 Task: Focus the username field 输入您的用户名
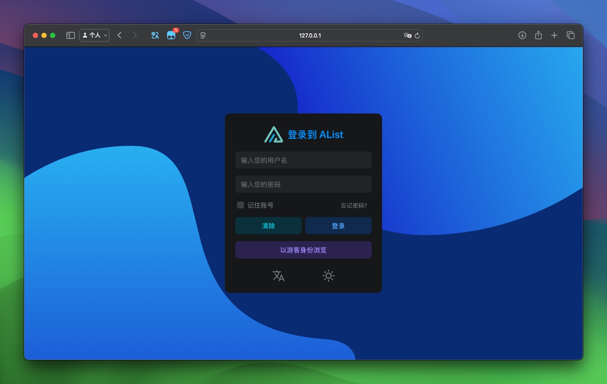click(x=303, y=160)
